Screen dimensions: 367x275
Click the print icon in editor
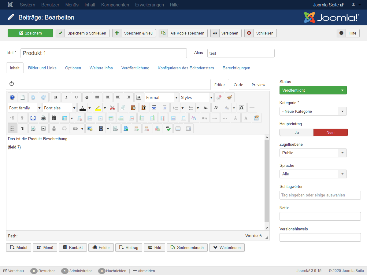coord(43,118)
